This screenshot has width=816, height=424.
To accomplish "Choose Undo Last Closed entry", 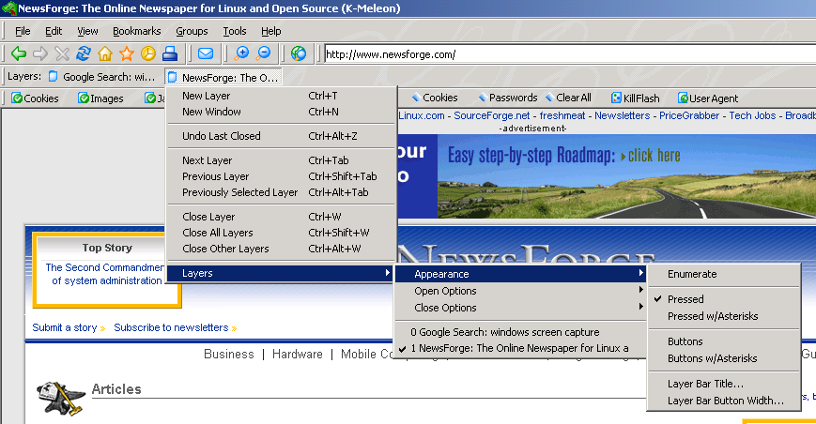I will pos(281,136).
